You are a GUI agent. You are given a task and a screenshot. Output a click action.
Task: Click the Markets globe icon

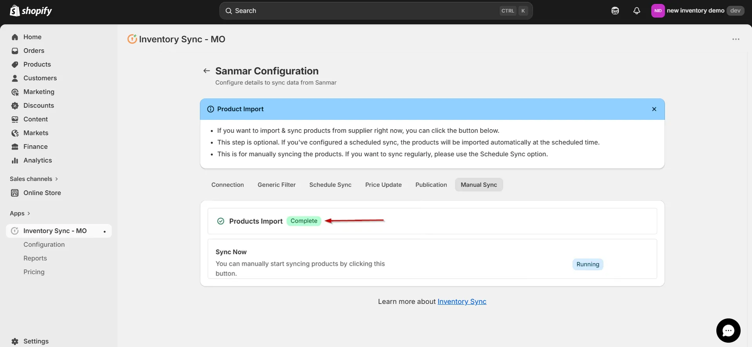pos(15,133)
